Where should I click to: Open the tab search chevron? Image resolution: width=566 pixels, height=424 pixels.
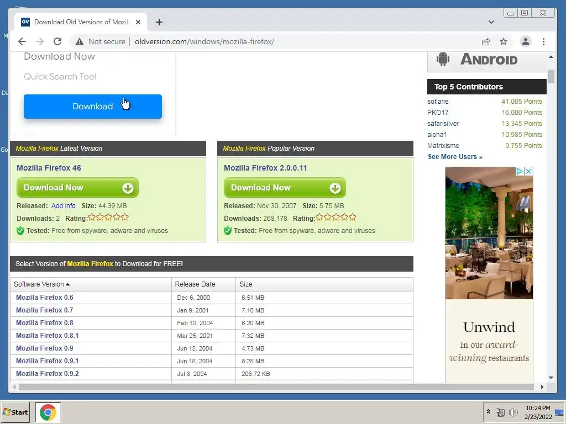point(491,22)
